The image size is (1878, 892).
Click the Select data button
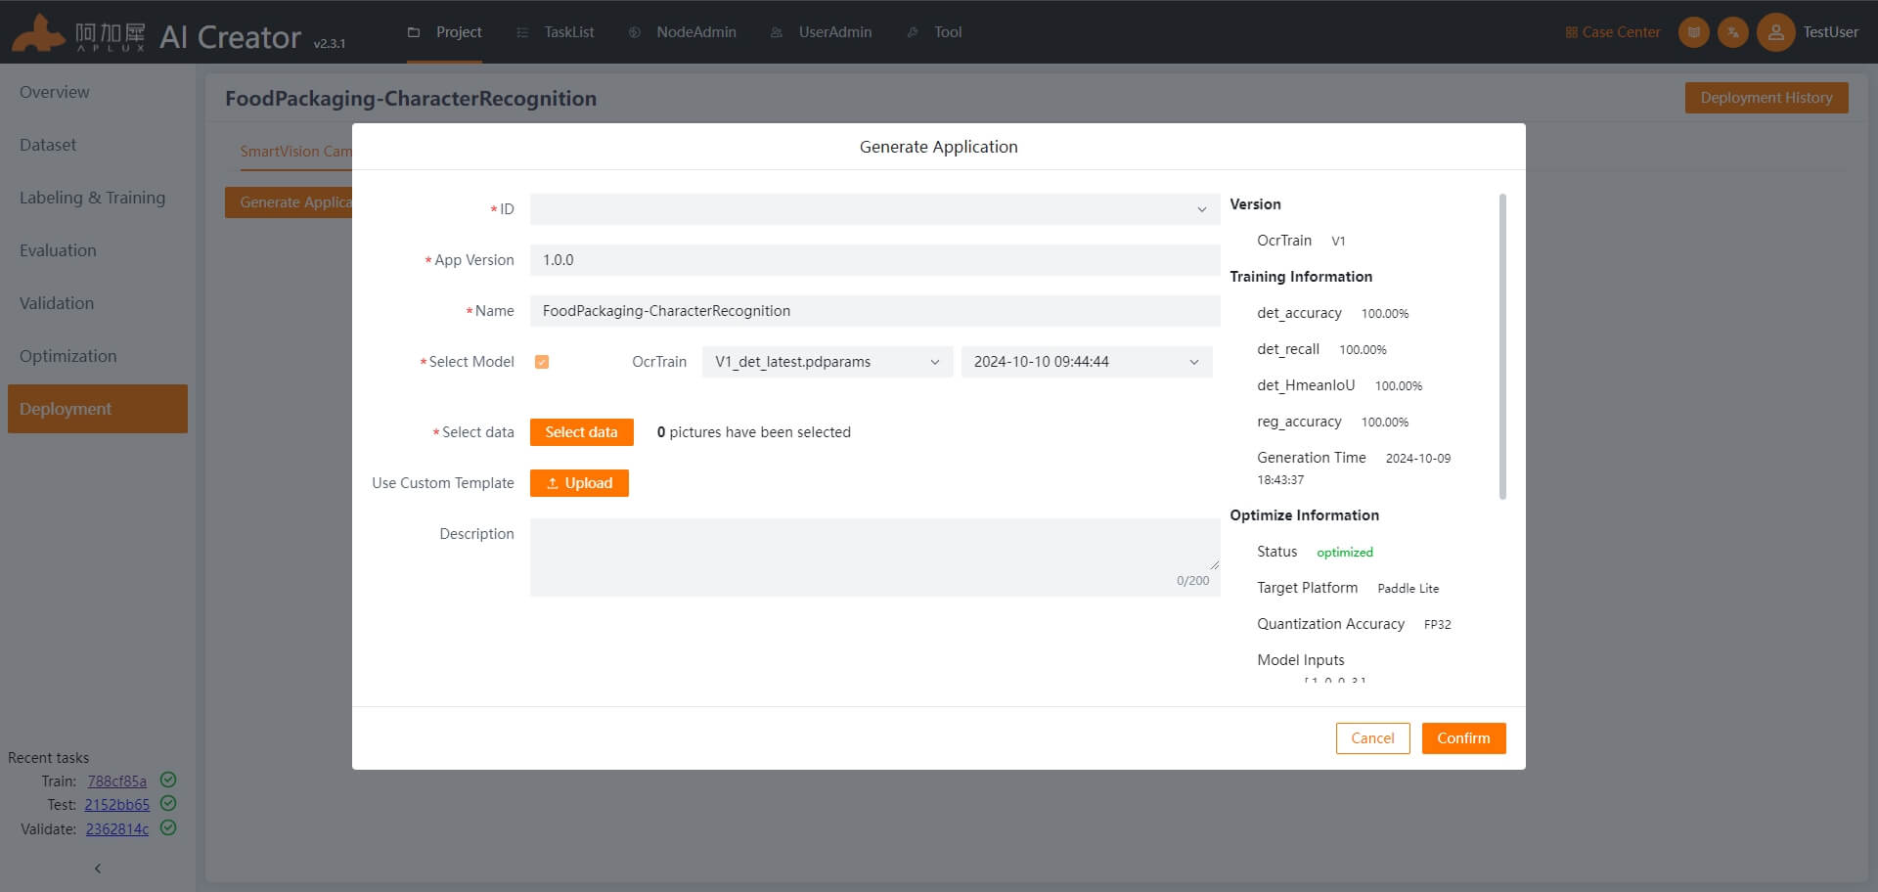(581, 432)
